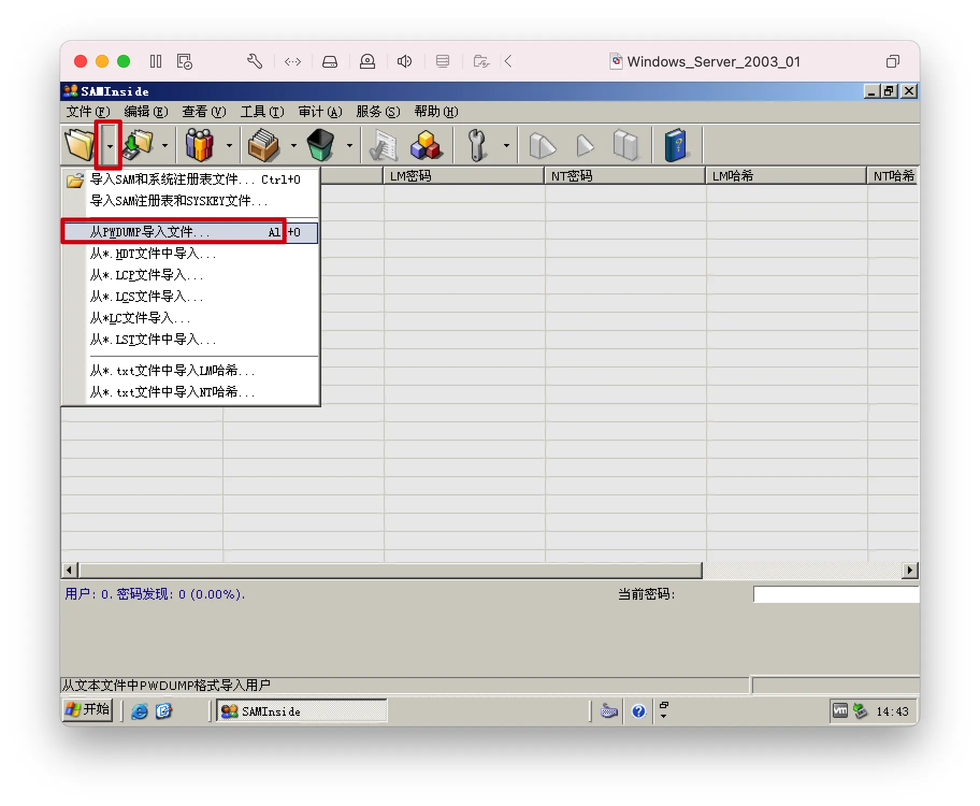Viewport: 980px width, 806px height.
Task: Click the VM hard disk icon
Action: pyautogui.click(x=330, y=62)
